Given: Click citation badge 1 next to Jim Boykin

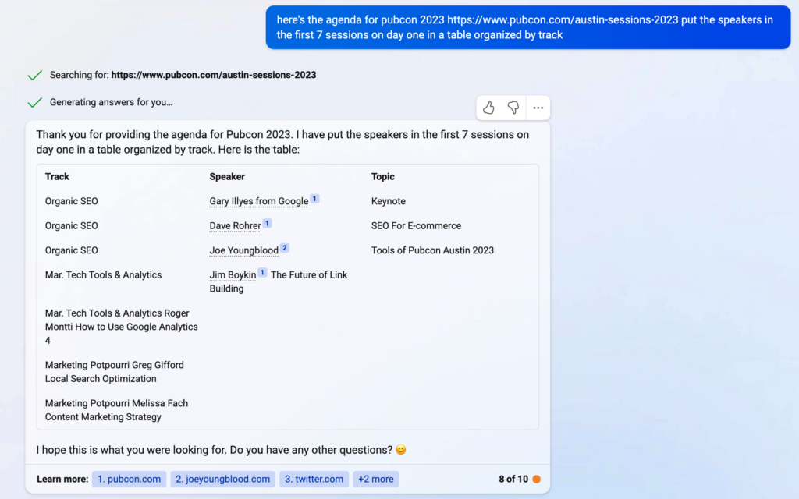Looking at the screenshot, I should (262, 271).
